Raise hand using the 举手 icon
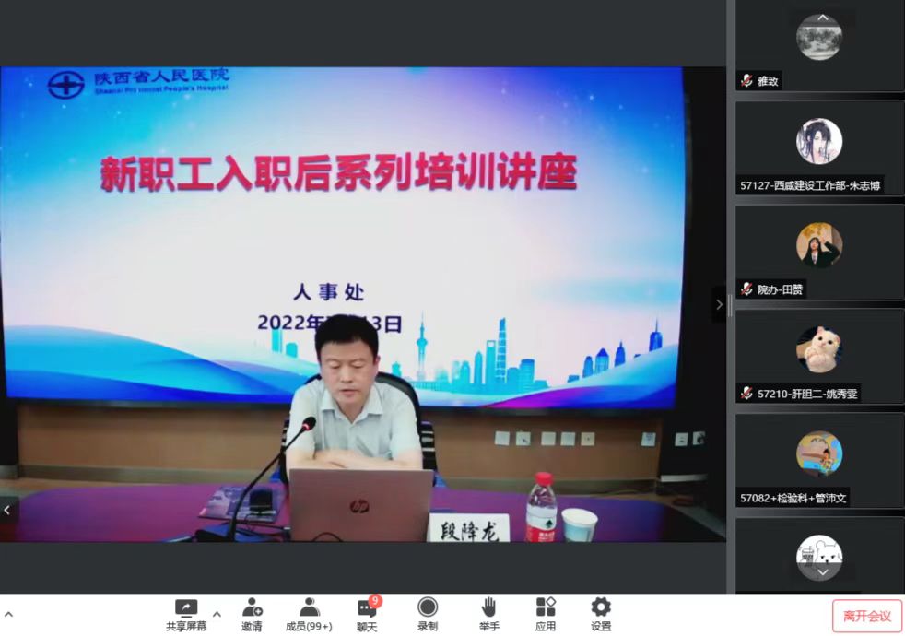The width and height of the screenshot is (905, 636). [488, 608]
